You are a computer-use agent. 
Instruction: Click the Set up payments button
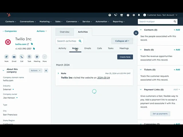click(160, 114)
